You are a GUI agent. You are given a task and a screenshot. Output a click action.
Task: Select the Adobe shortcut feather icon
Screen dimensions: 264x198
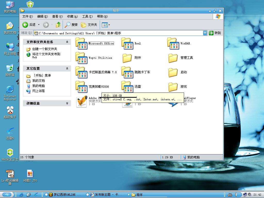[81, 102]
